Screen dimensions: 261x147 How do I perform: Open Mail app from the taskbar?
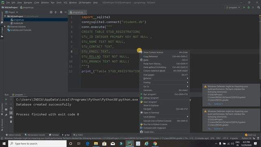113,144
